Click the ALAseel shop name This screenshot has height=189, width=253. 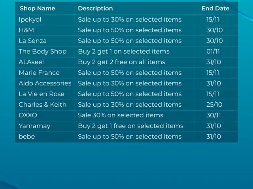pos(31,62)
